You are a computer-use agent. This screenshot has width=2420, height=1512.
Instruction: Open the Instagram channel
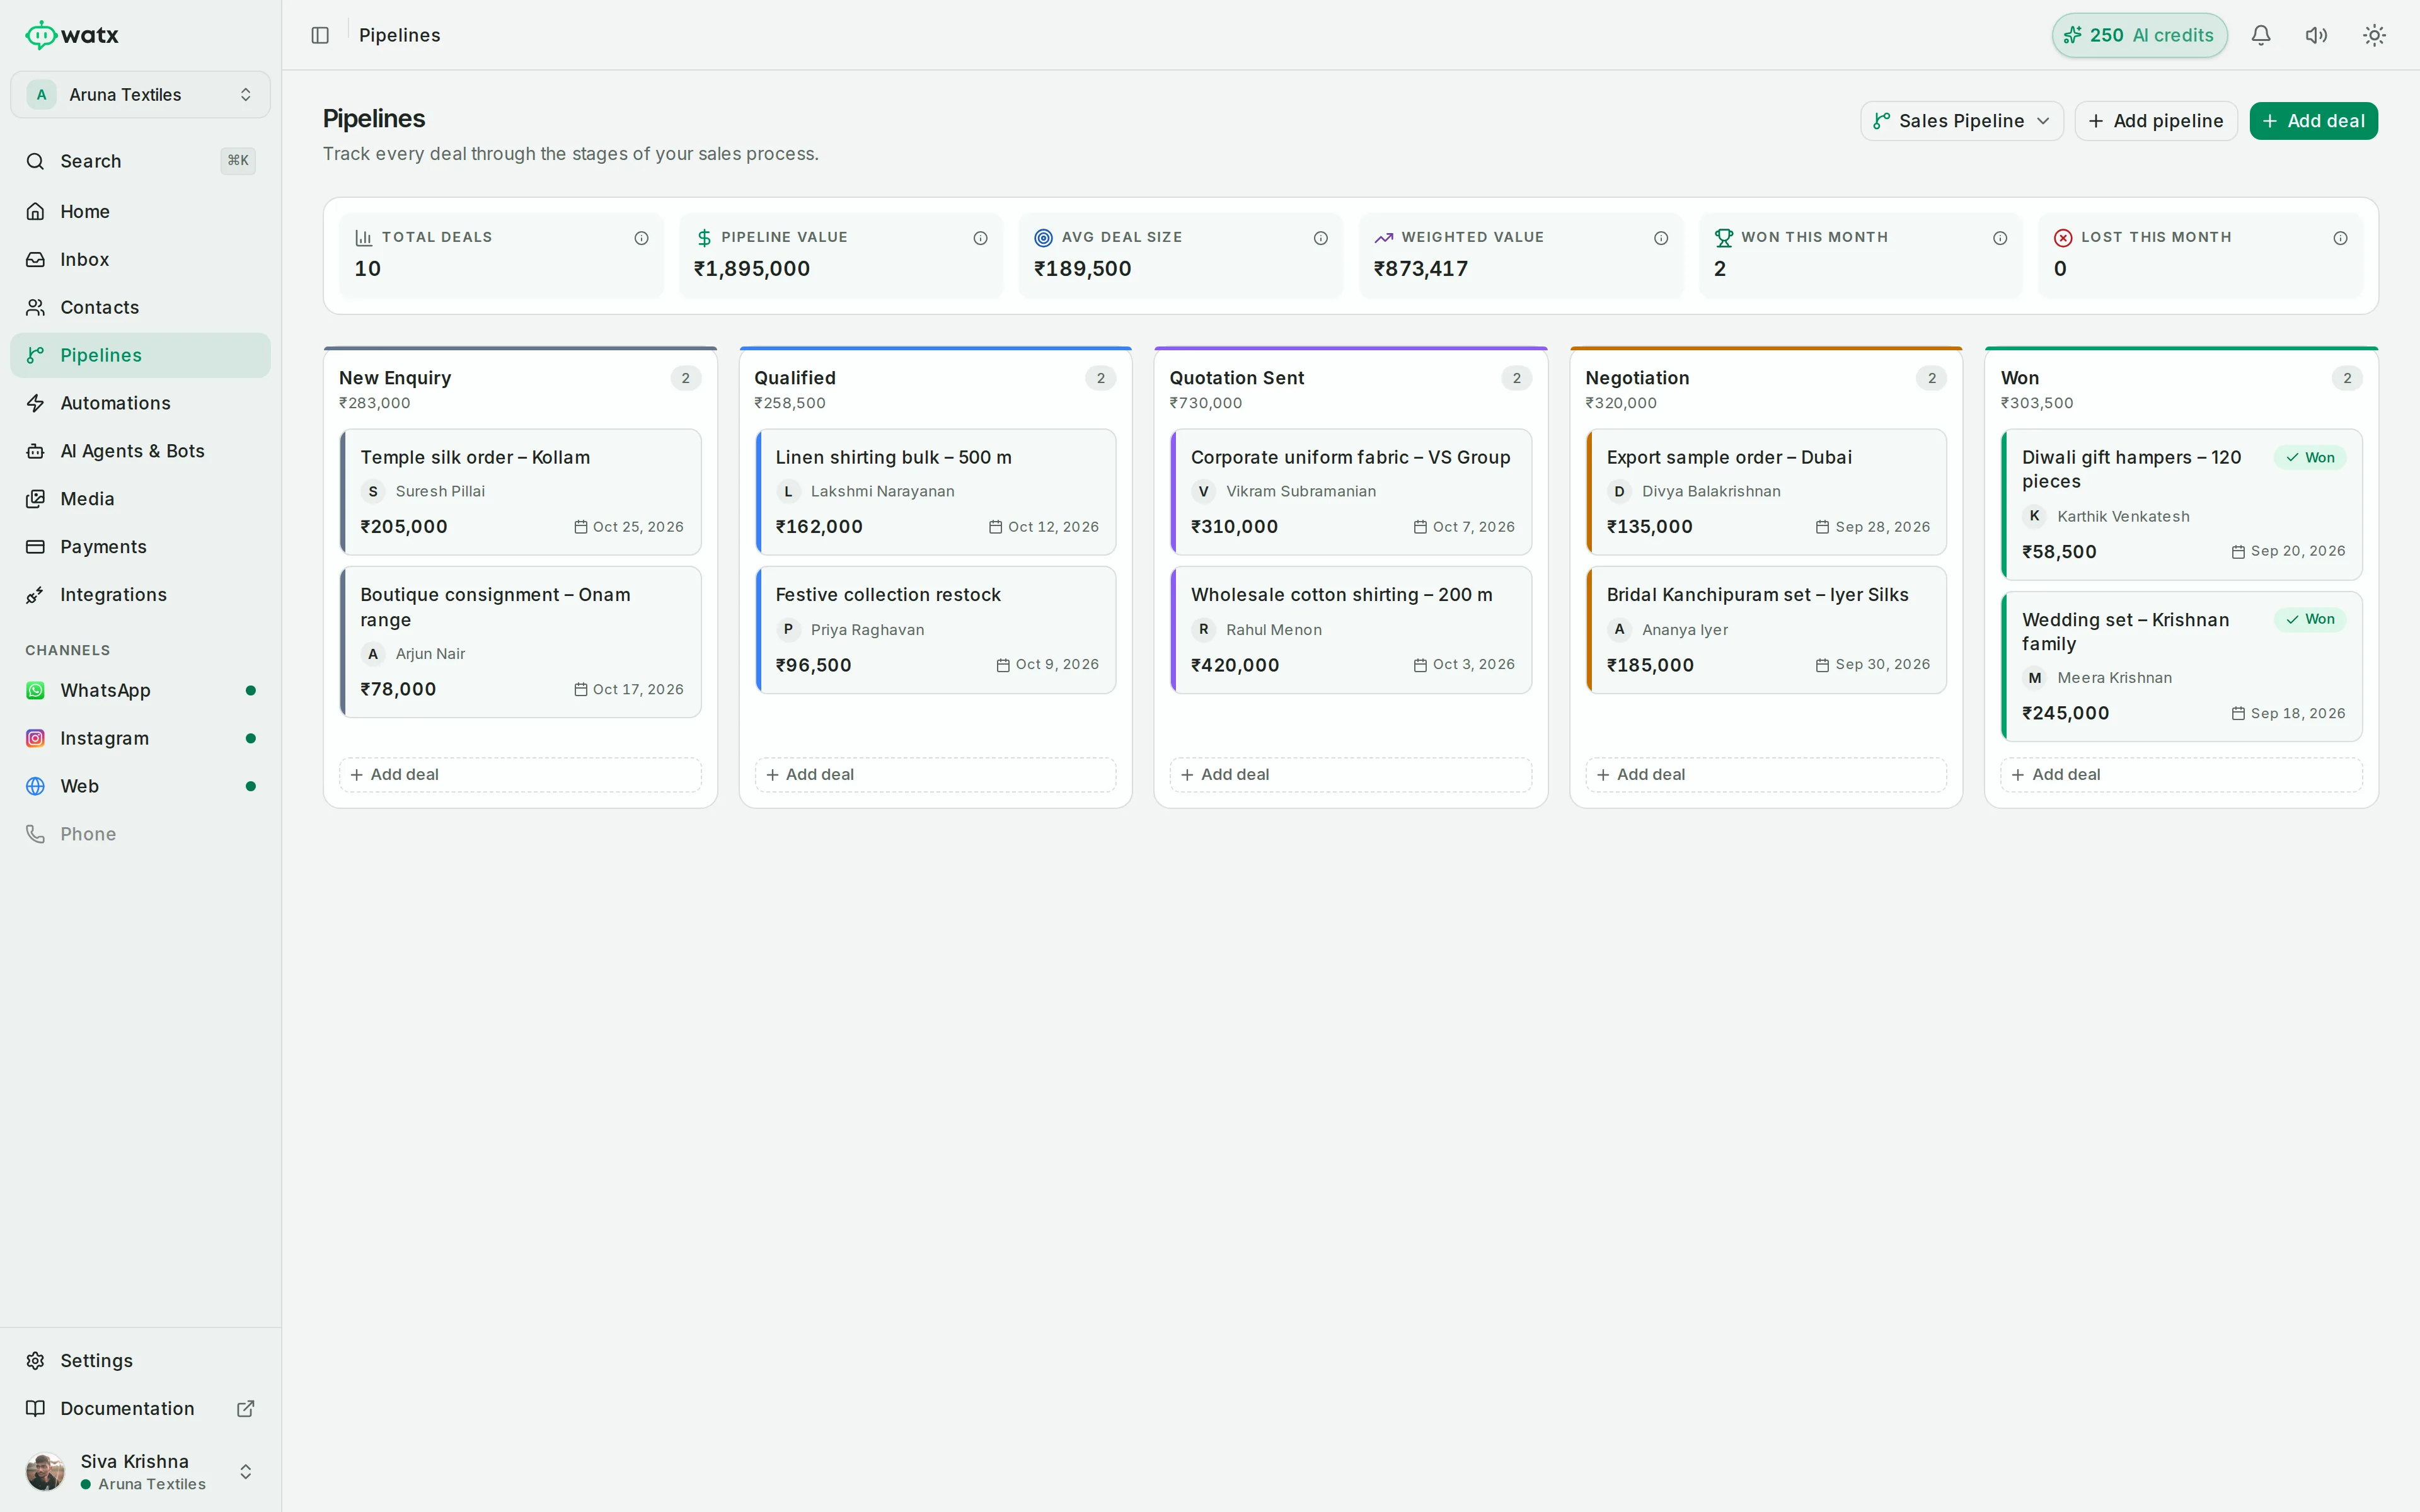[x=140, y=738]
